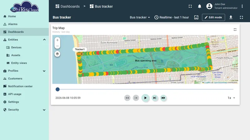The image size is (250, 140).
Task: Open the Notification center
Action: 24,86
